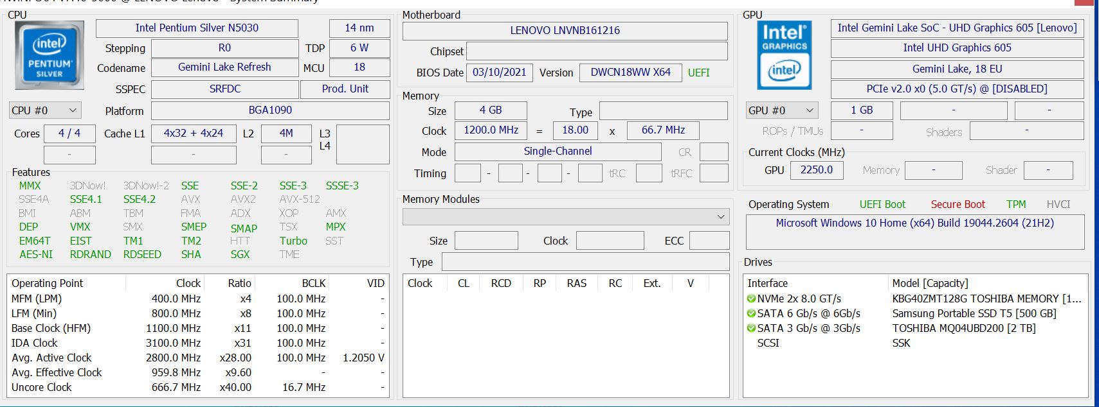
Task: Click the UHD Graphics 605 [Lenovo] field
Action: coord(957,28)
